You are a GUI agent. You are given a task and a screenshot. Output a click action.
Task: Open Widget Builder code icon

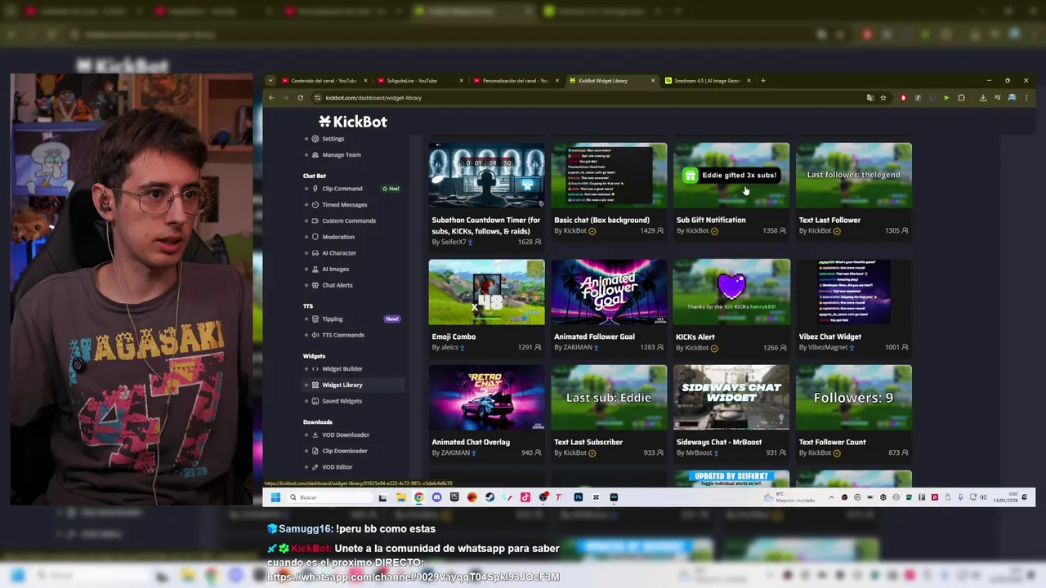(315, 369)
